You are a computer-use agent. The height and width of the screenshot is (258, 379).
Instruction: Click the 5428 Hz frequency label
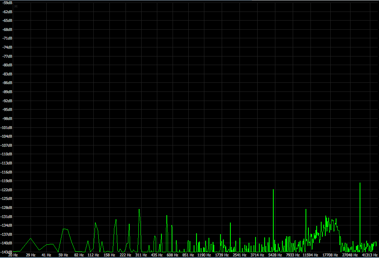pyautogui.click(x=275, y=255)
